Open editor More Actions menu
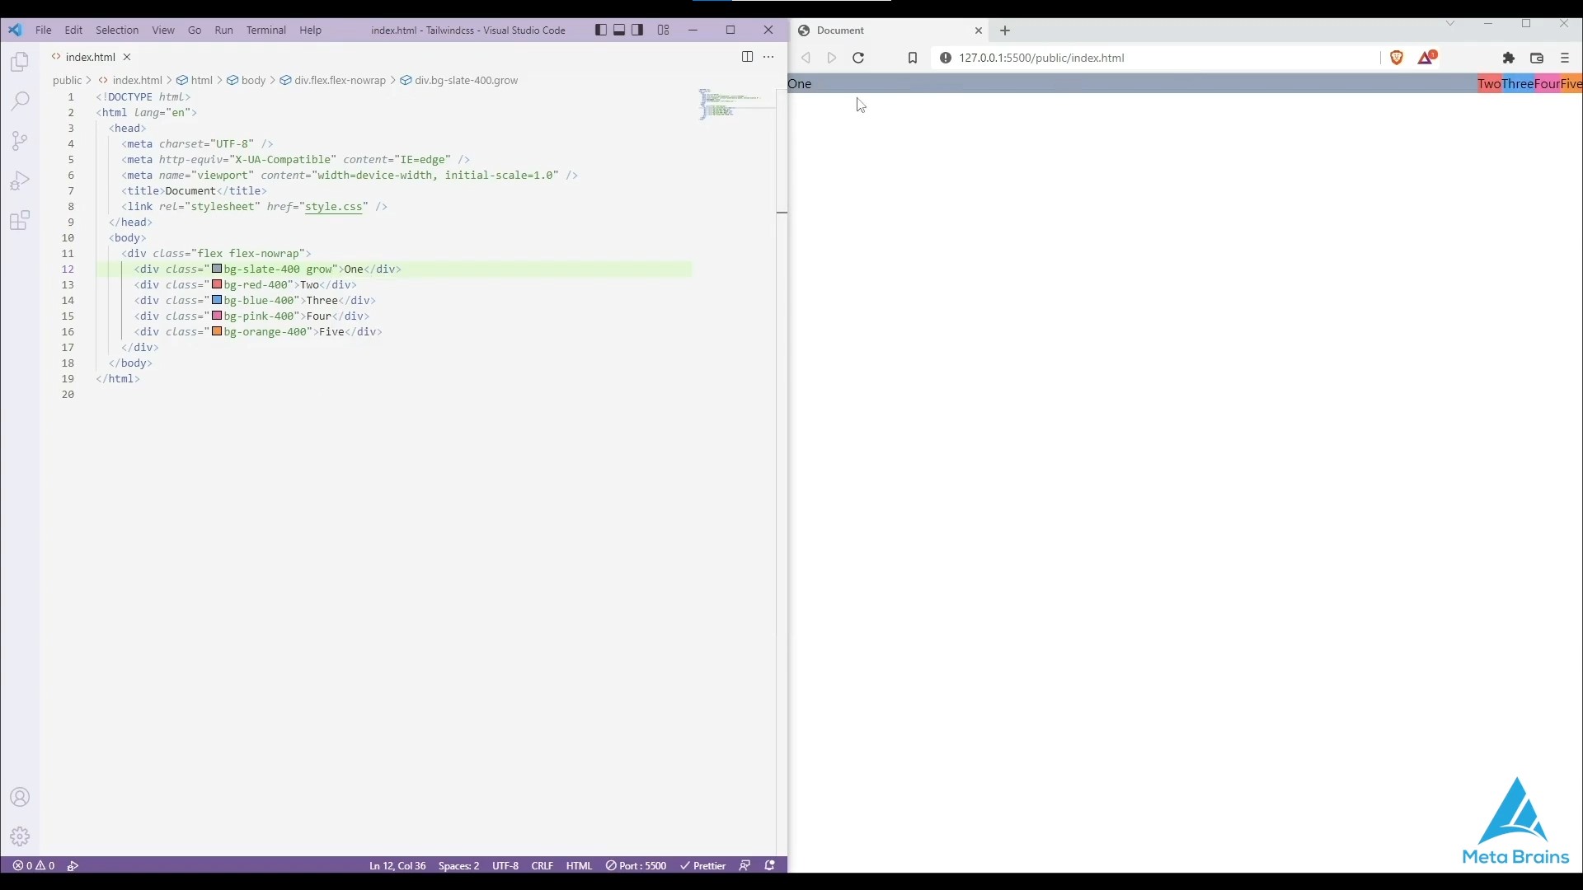The width and height of the screenshot is (1583, 890). pyautogui.click(x=769, y=57)
